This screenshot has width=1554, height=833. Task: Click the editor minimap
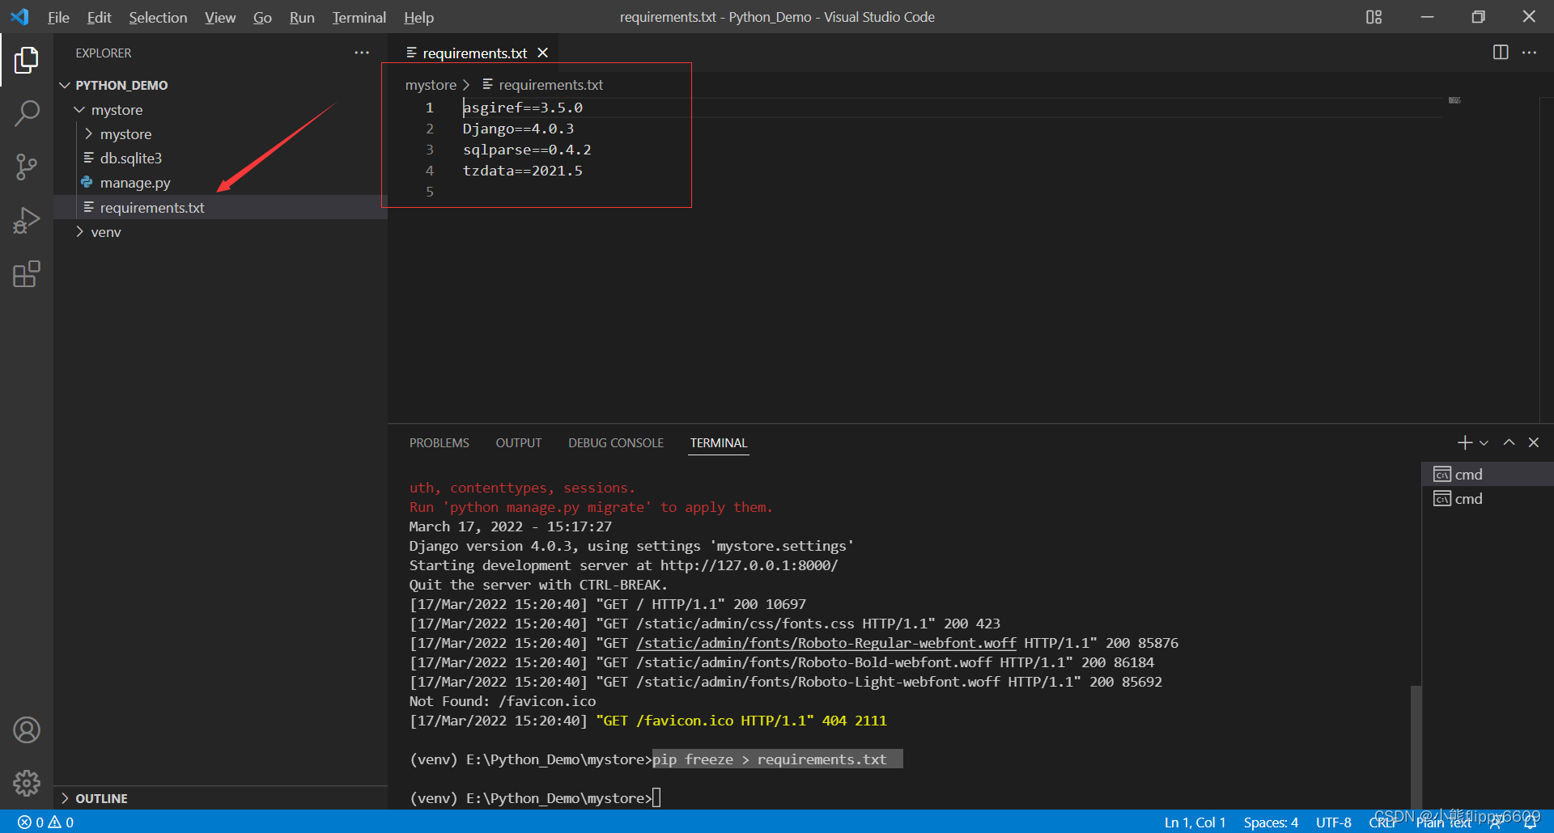click(x=1454, y=100)
